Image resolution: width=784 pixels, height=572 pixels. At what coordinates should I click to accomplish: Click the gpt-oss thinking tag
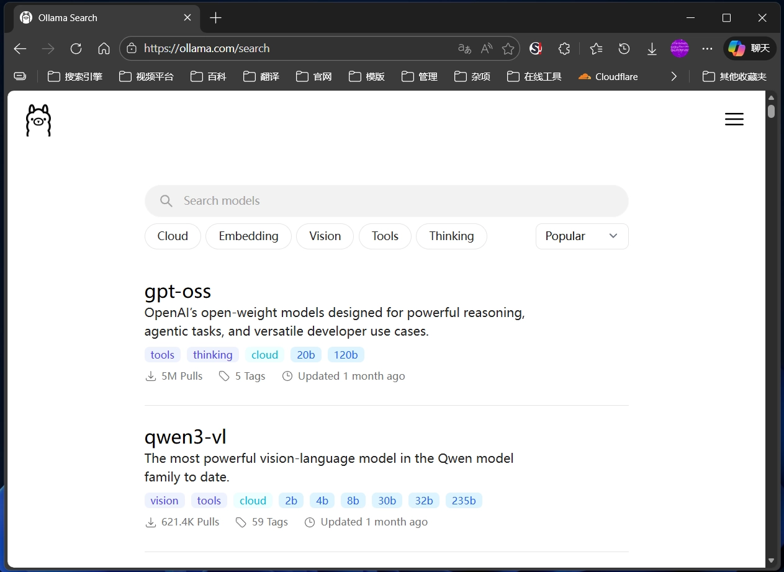pyautogui.click(x=213, y=355)
